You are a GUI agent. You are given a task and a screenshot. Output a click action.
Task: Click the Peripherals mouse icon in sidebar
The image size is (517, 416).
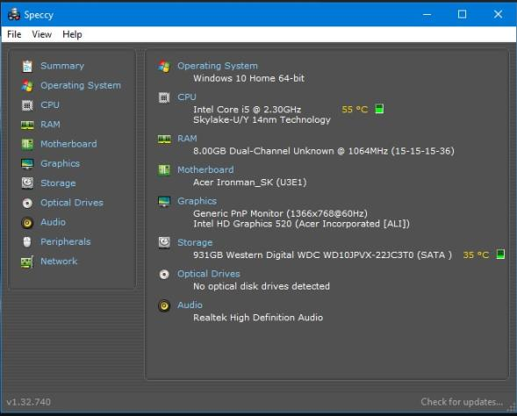[27, 241]
